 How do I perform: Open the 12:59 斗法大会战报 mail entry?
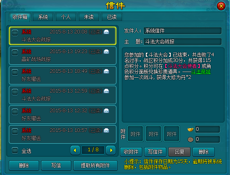coord(62,95)
